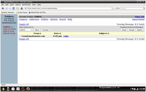Open the coba message subject

(66, 36)
